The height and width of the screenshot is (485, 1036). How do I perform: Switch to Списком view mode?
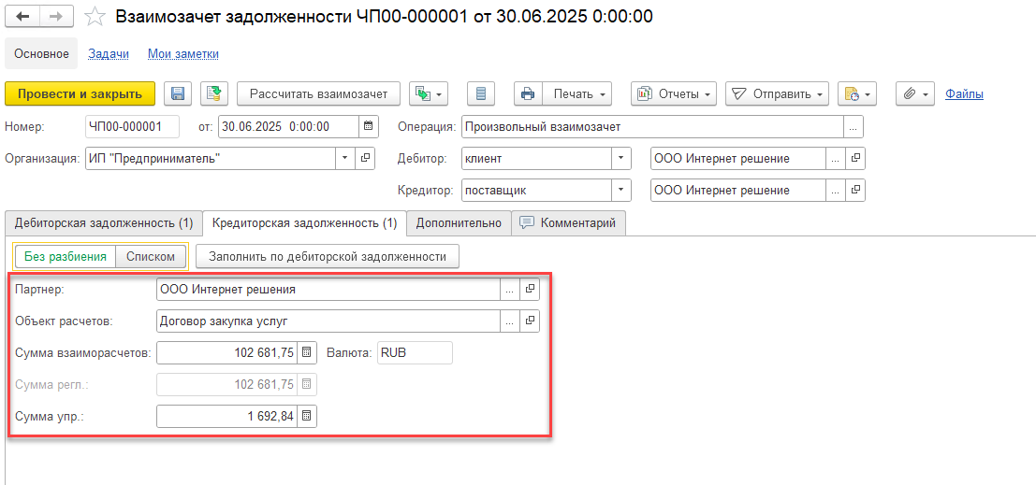tap(151, 256)
